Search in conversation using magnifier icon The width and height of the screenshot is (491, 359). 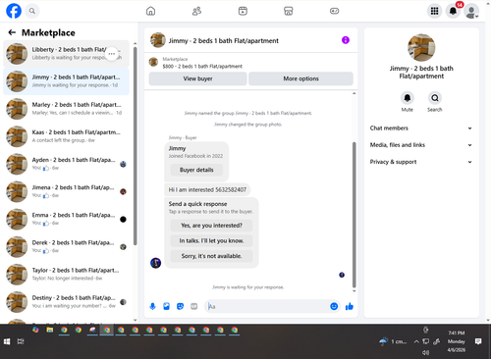[435, 98]
